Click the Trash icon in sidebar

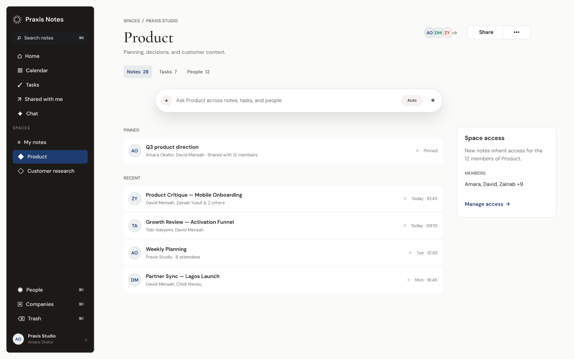21,318
